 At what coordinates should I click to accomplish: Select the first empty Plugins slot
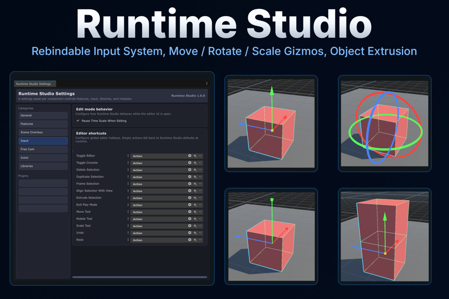tap(43, 183)
